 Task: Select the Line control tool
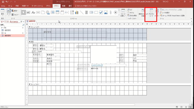coord(82,12)
